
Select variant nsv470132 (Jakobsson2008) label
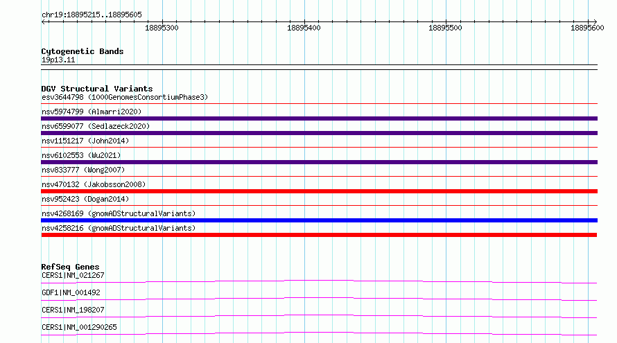(94, 184)
